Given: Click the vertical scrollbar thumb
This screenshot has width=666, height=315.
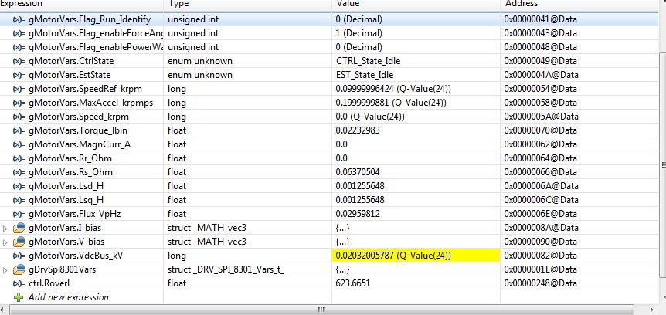Looking at the screenshot, I should (662, 164).
